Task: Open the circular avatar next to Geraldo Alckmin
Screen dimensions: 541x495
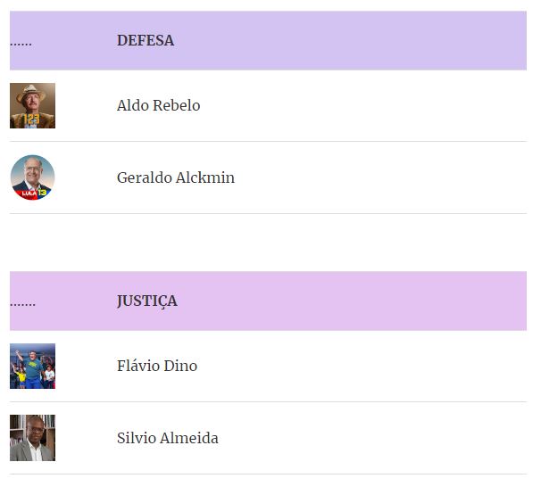Action: [x=32, y=177]
